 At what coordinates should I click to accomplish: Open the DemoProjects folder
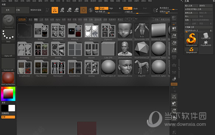(x=41, y=49)
